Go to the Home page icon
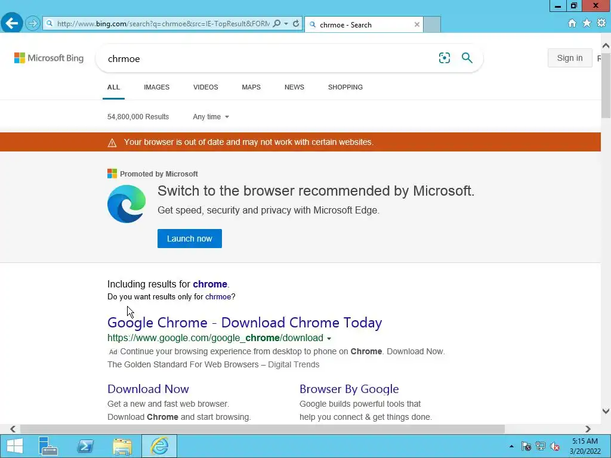This screenshot has height=458, width=611. click(x=572, y=23)
